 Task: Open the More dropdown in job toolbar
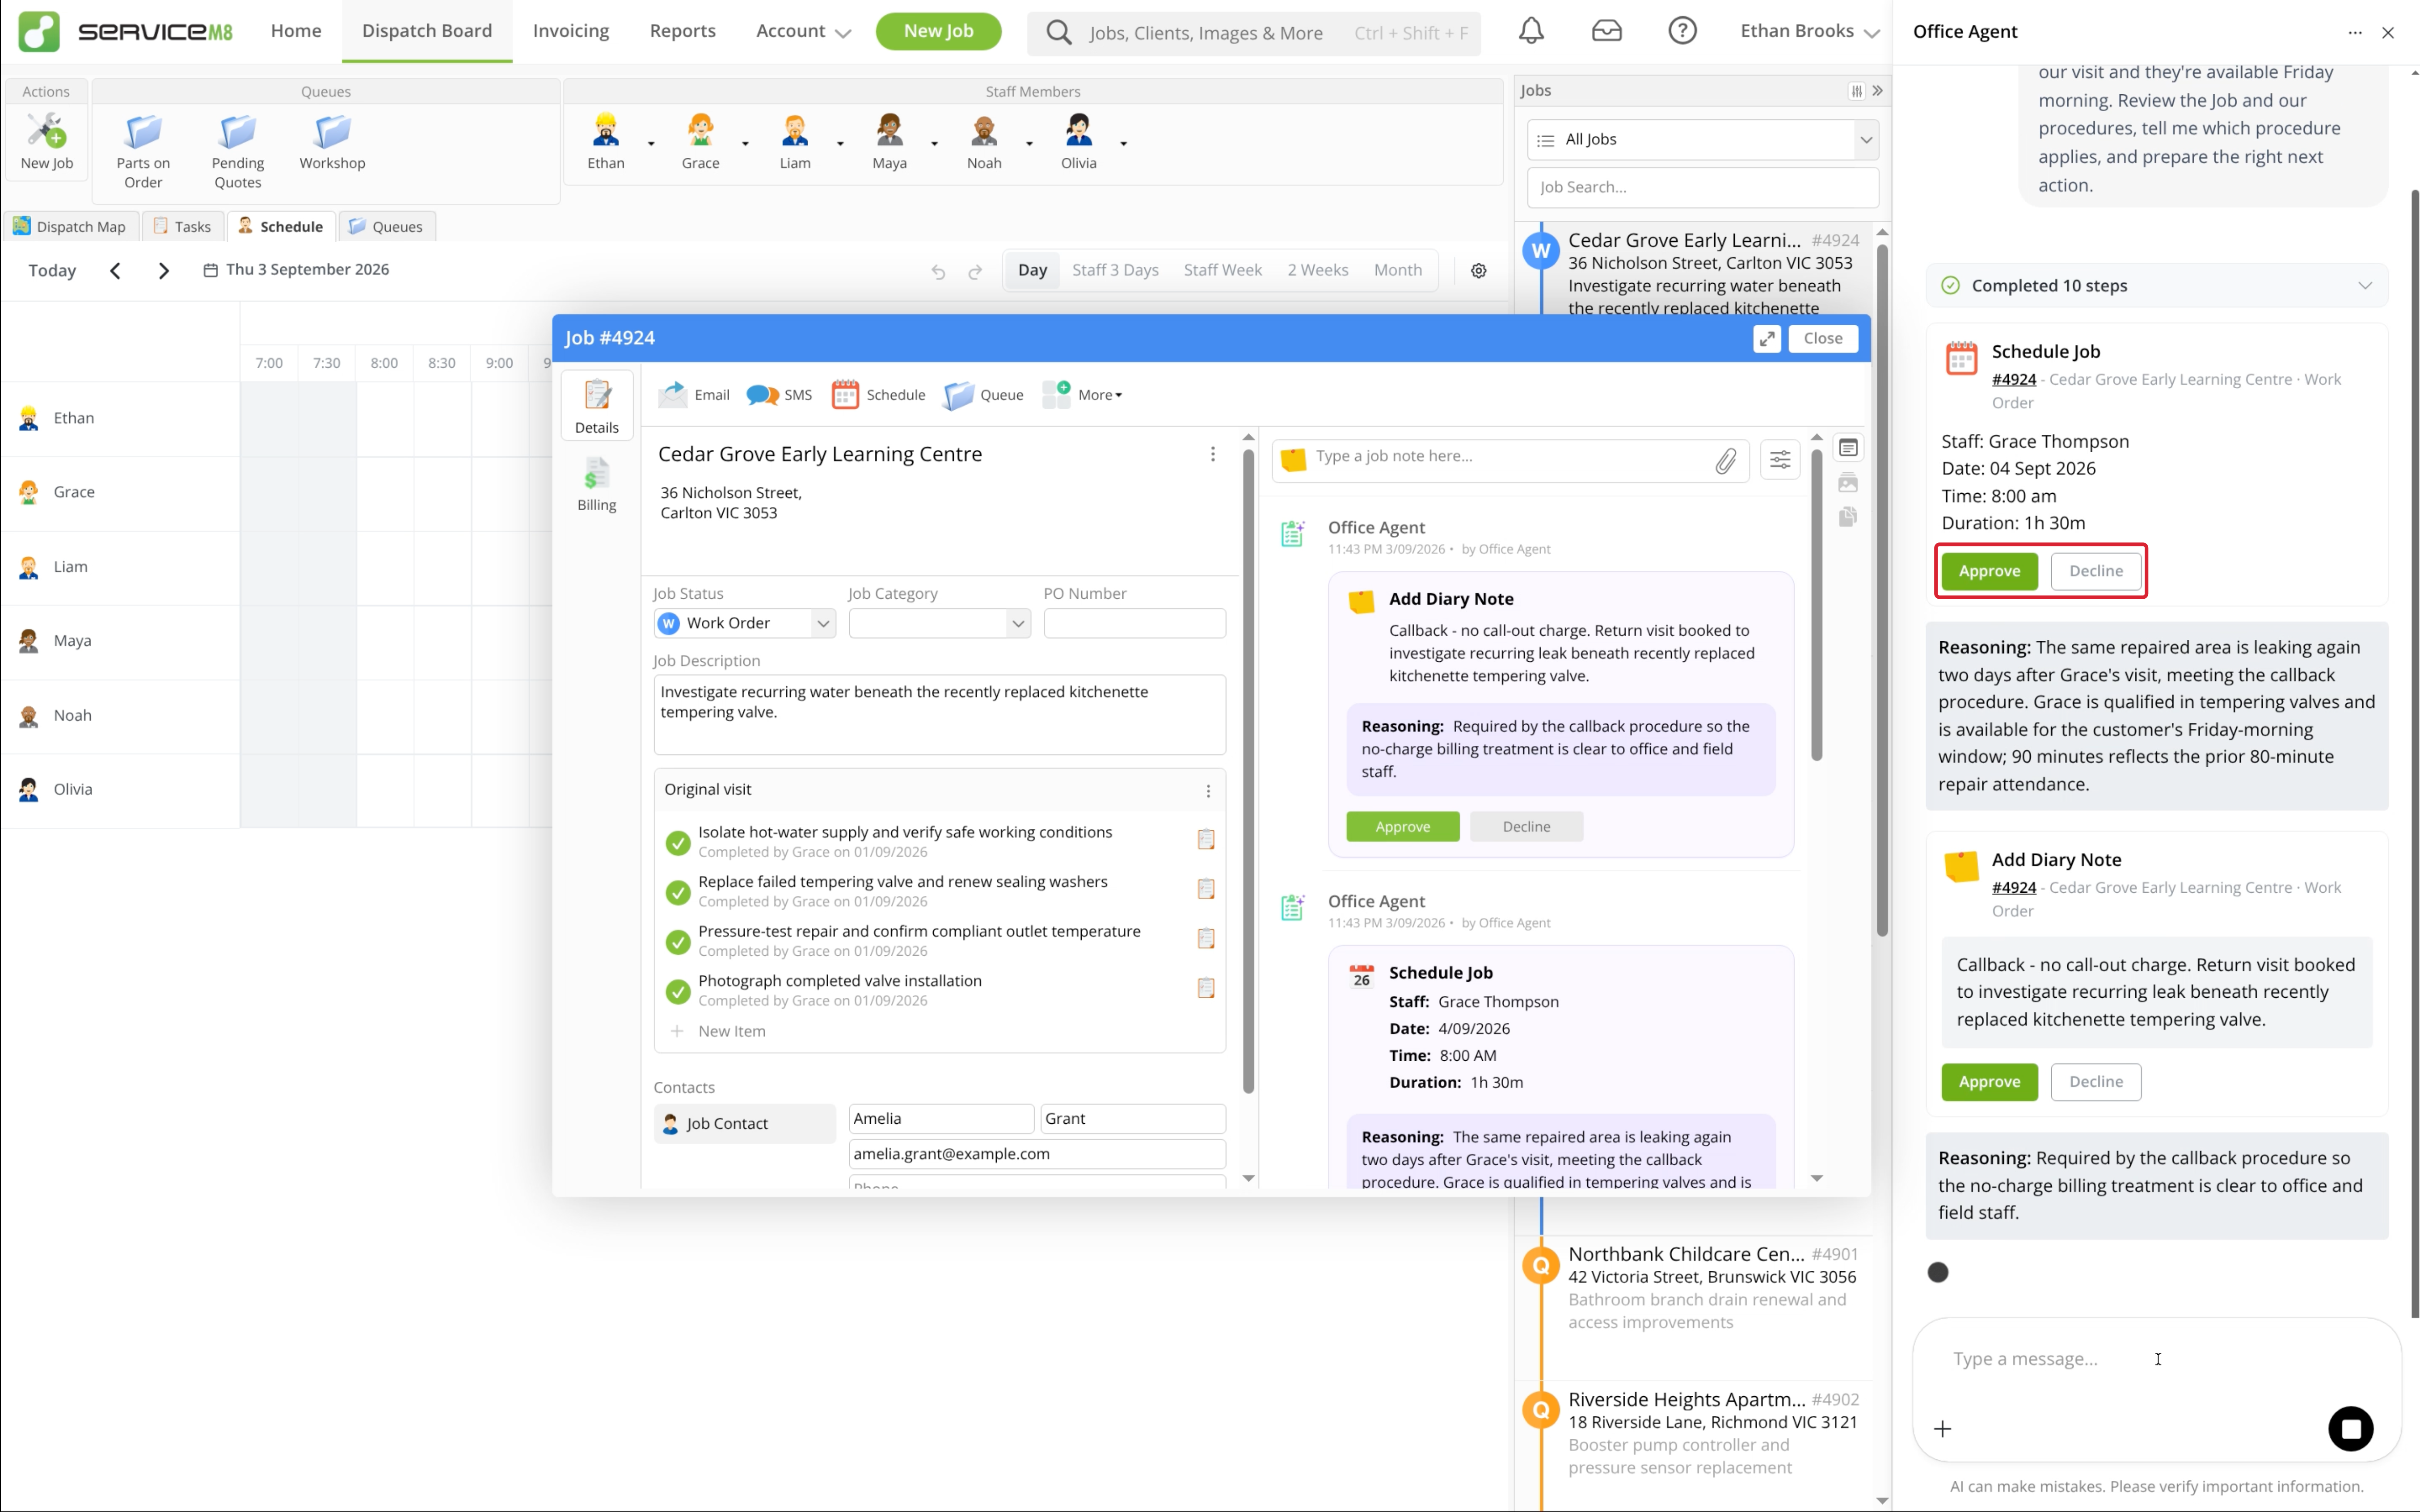point(1083,395)
